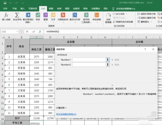The image size is (162, 125).
Task: Open Recently Used functions star icon
Action: [x=28, y=15]
